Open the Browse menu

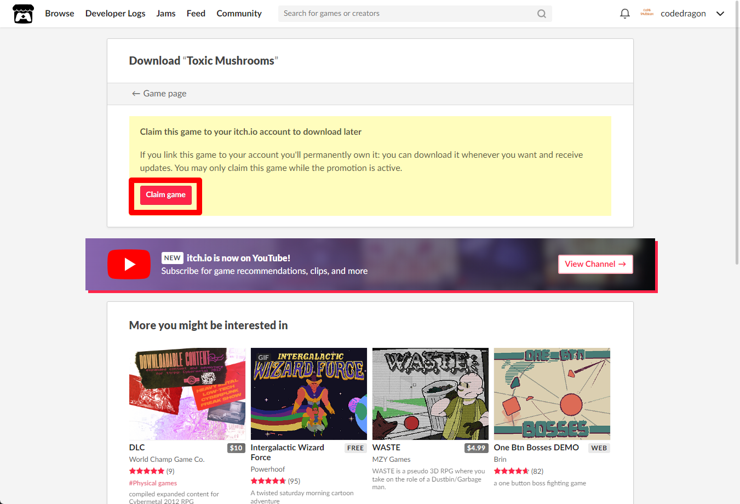[60, 13]
